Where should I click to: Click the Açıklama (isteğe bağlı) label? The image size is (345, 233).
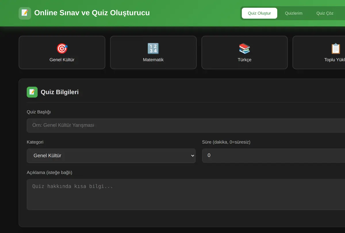click(x=49, y=172)
